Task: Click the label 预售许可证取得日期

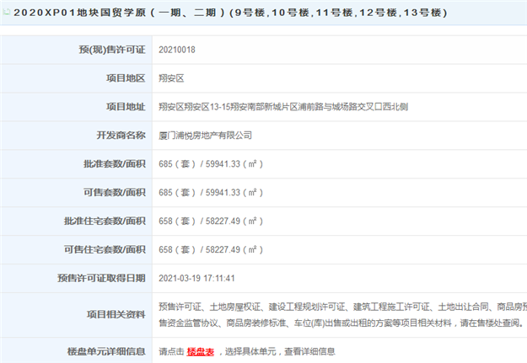Action: click(101, 278)
